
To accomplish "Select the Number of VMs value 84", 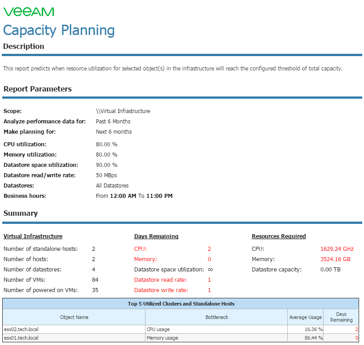I will pos(95,280).
